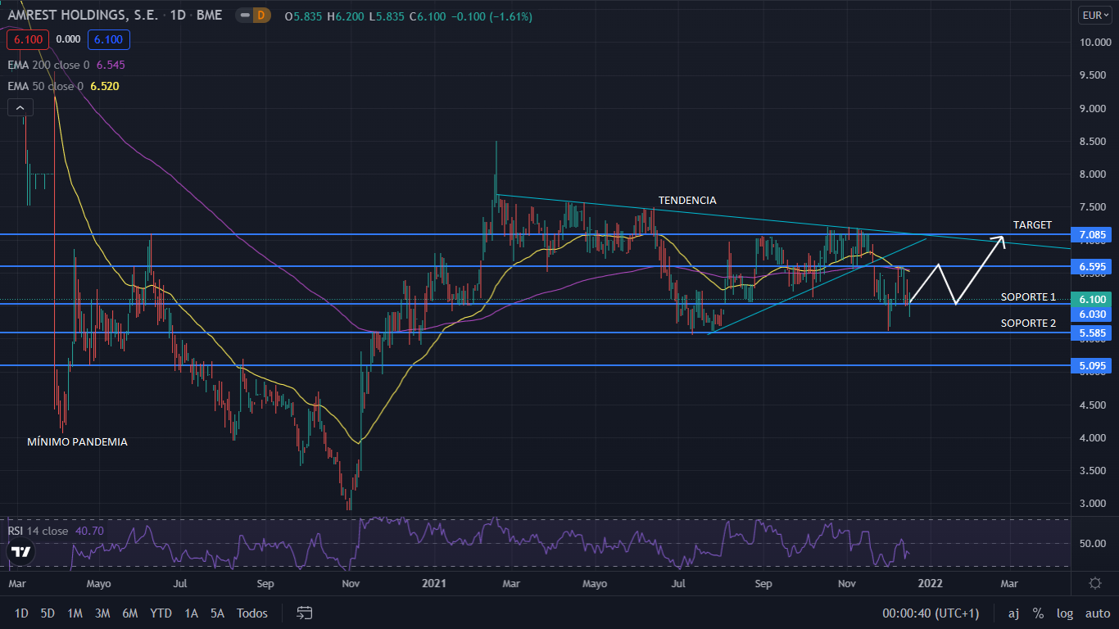Collapse the indicator legend chevron

(x=20, y=107)
